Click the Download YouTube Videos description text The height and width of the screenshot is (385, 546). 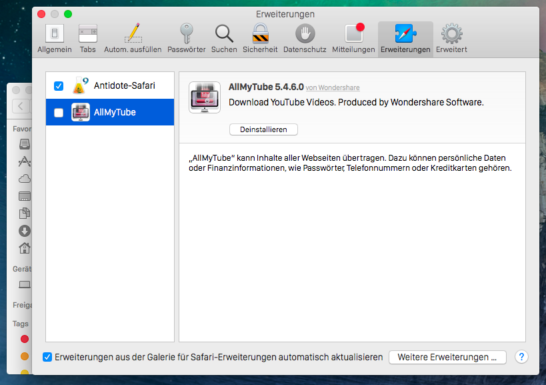tap(356, 102)
